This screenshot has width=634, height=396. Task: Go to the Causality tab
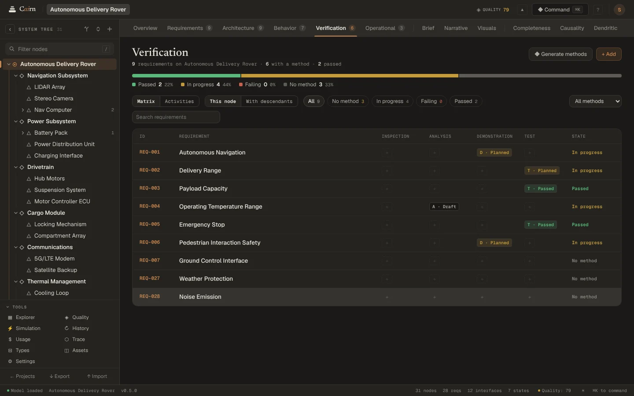[x=572, y=28]
